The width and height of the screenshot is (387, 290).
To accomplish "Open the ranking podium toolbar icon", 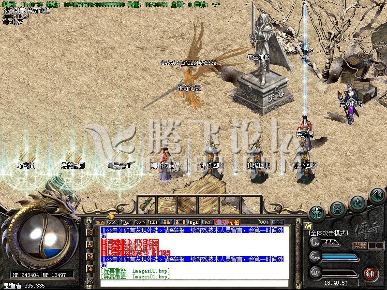I will click(x=193, y=222).
